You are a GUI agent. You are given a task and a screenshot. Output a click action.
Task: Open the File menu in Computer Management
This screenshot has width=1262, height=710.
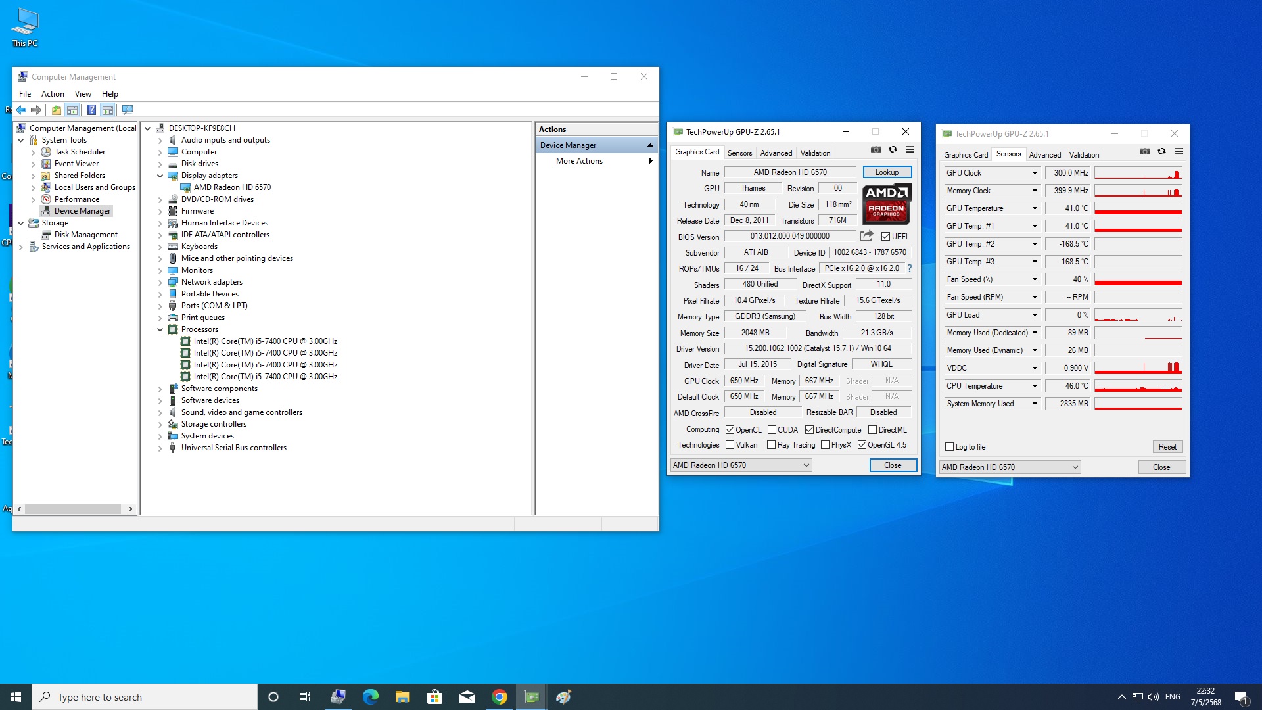(x=25, y=94)
